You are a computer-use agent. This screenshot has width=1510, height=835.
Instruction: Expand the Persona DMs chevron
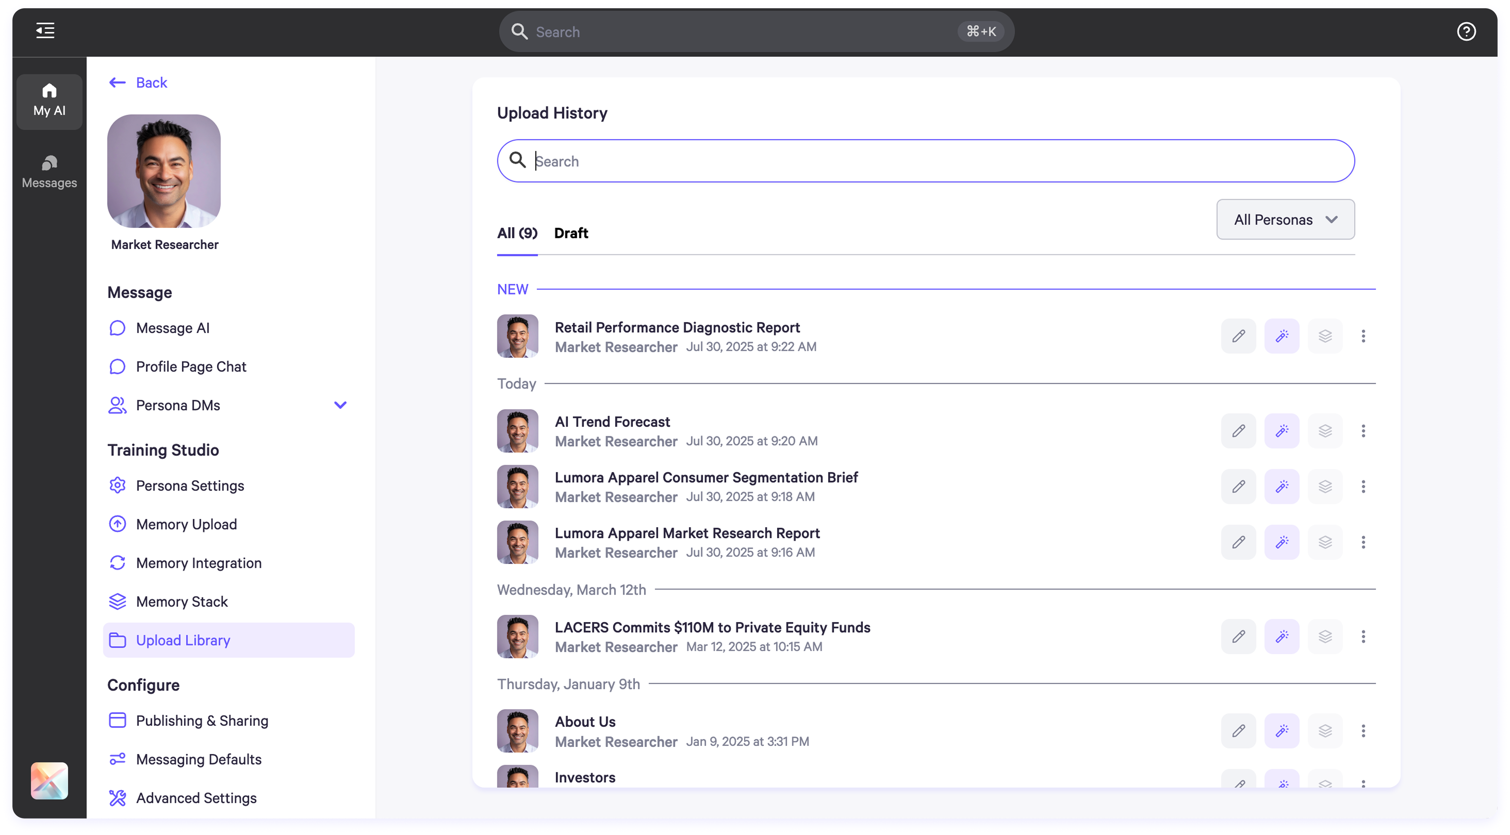click(340, 405)
